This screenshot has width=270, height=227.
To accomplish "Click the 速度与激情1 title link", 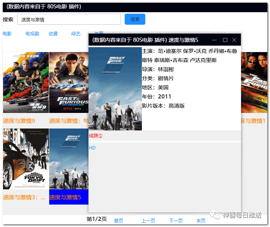I will [x=253, y=121].
